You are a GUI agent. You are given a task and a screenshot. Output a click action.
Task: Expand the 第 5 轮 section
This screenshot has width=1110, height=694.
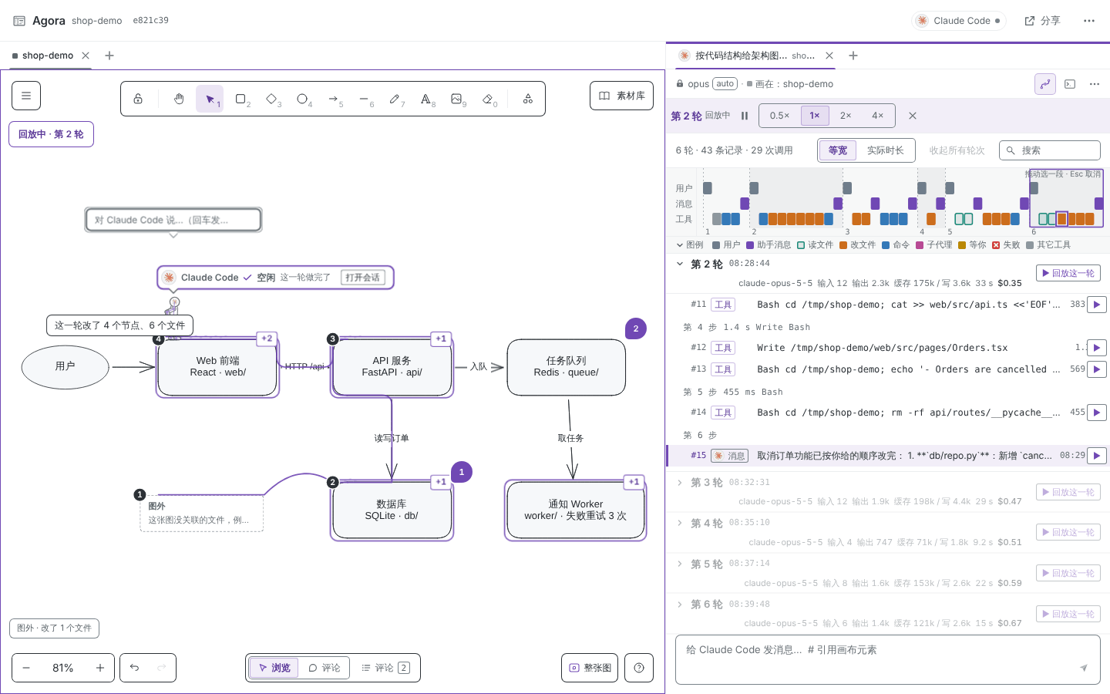[680, 564]
